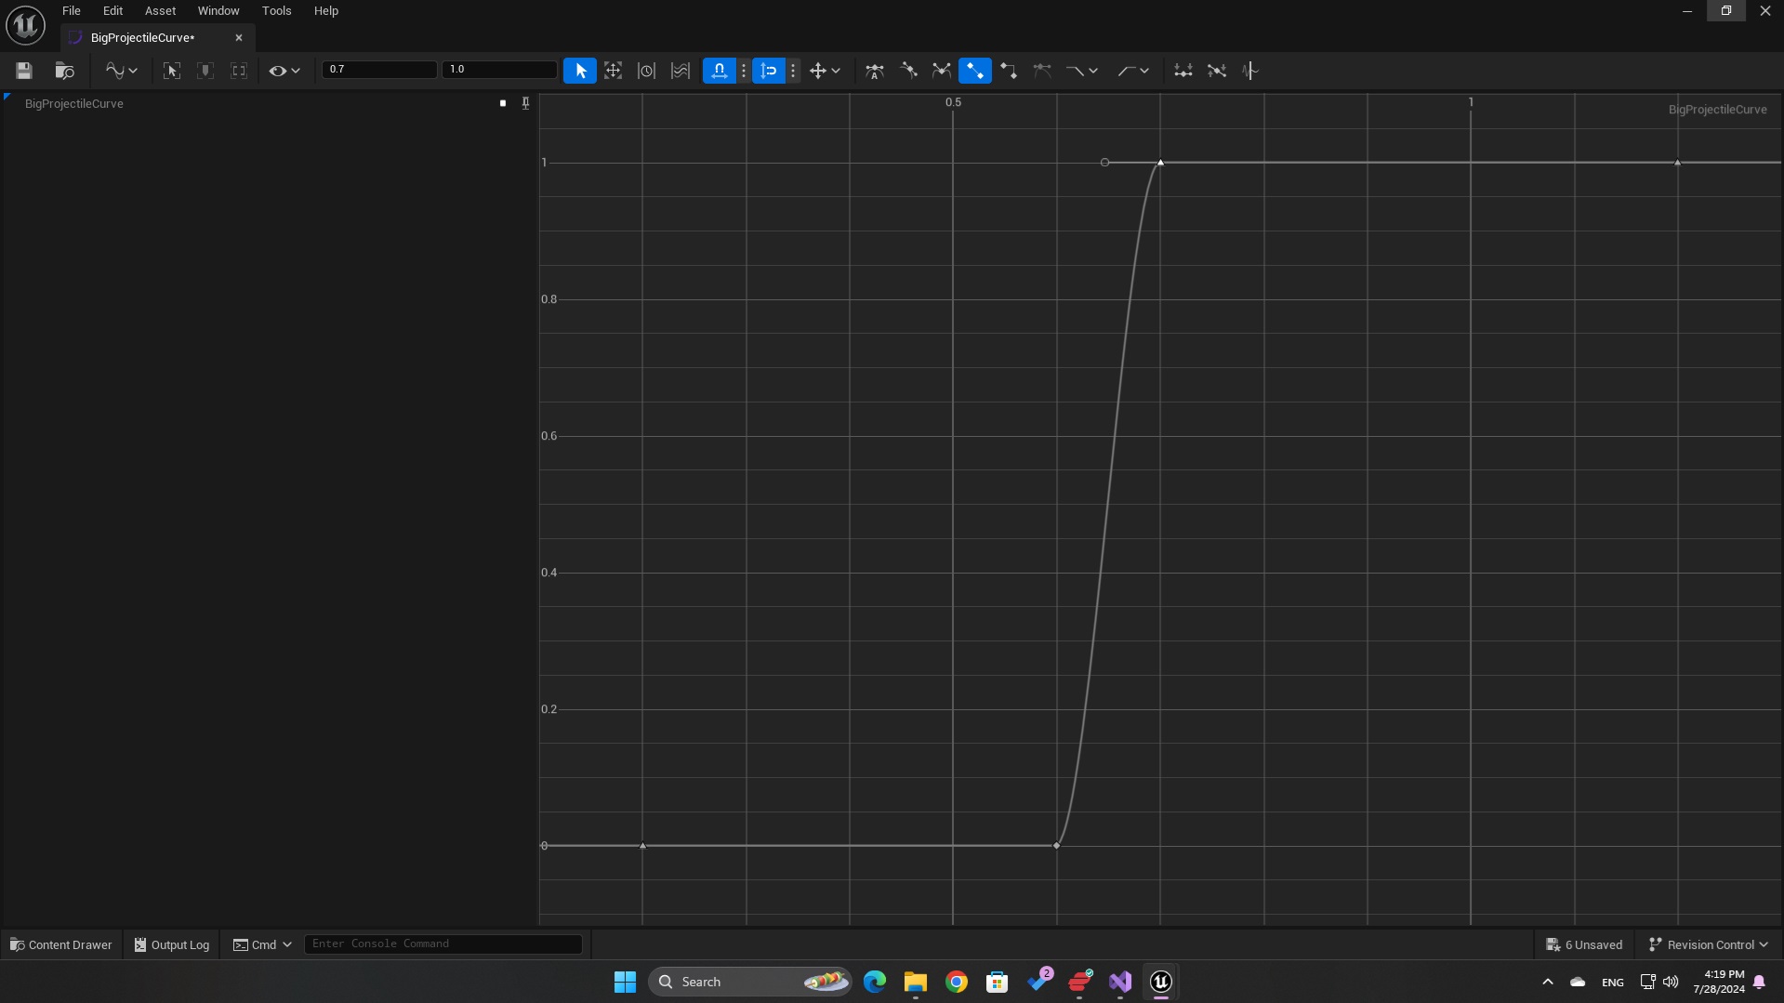Open the Output Log

pyautogui.click(x=172, y=944)
